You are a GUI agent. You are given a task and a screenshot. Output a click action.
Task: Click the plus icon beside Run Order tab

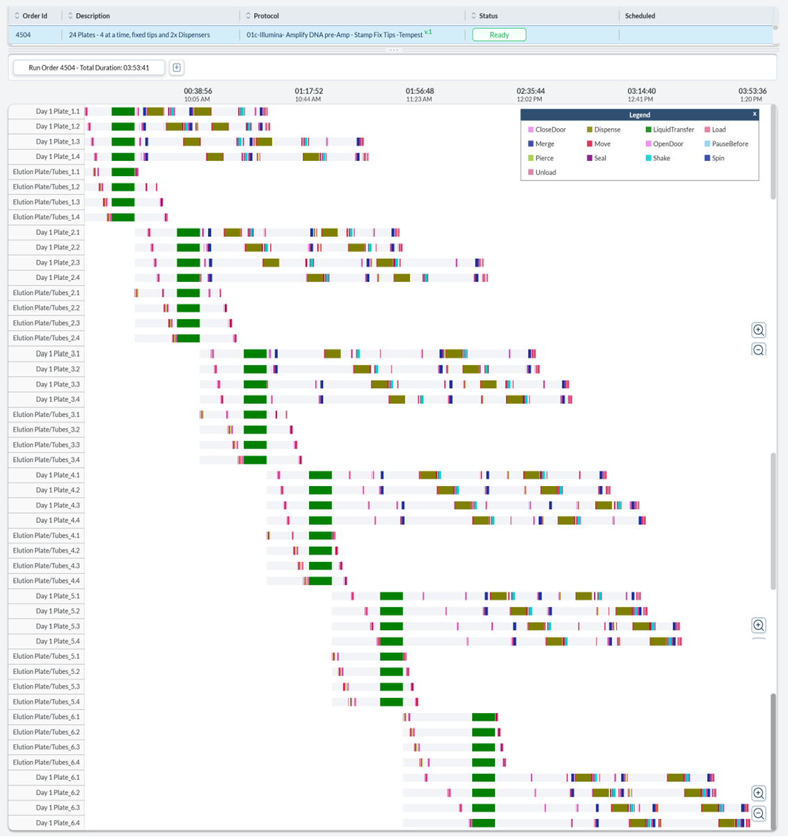[177, 68]
